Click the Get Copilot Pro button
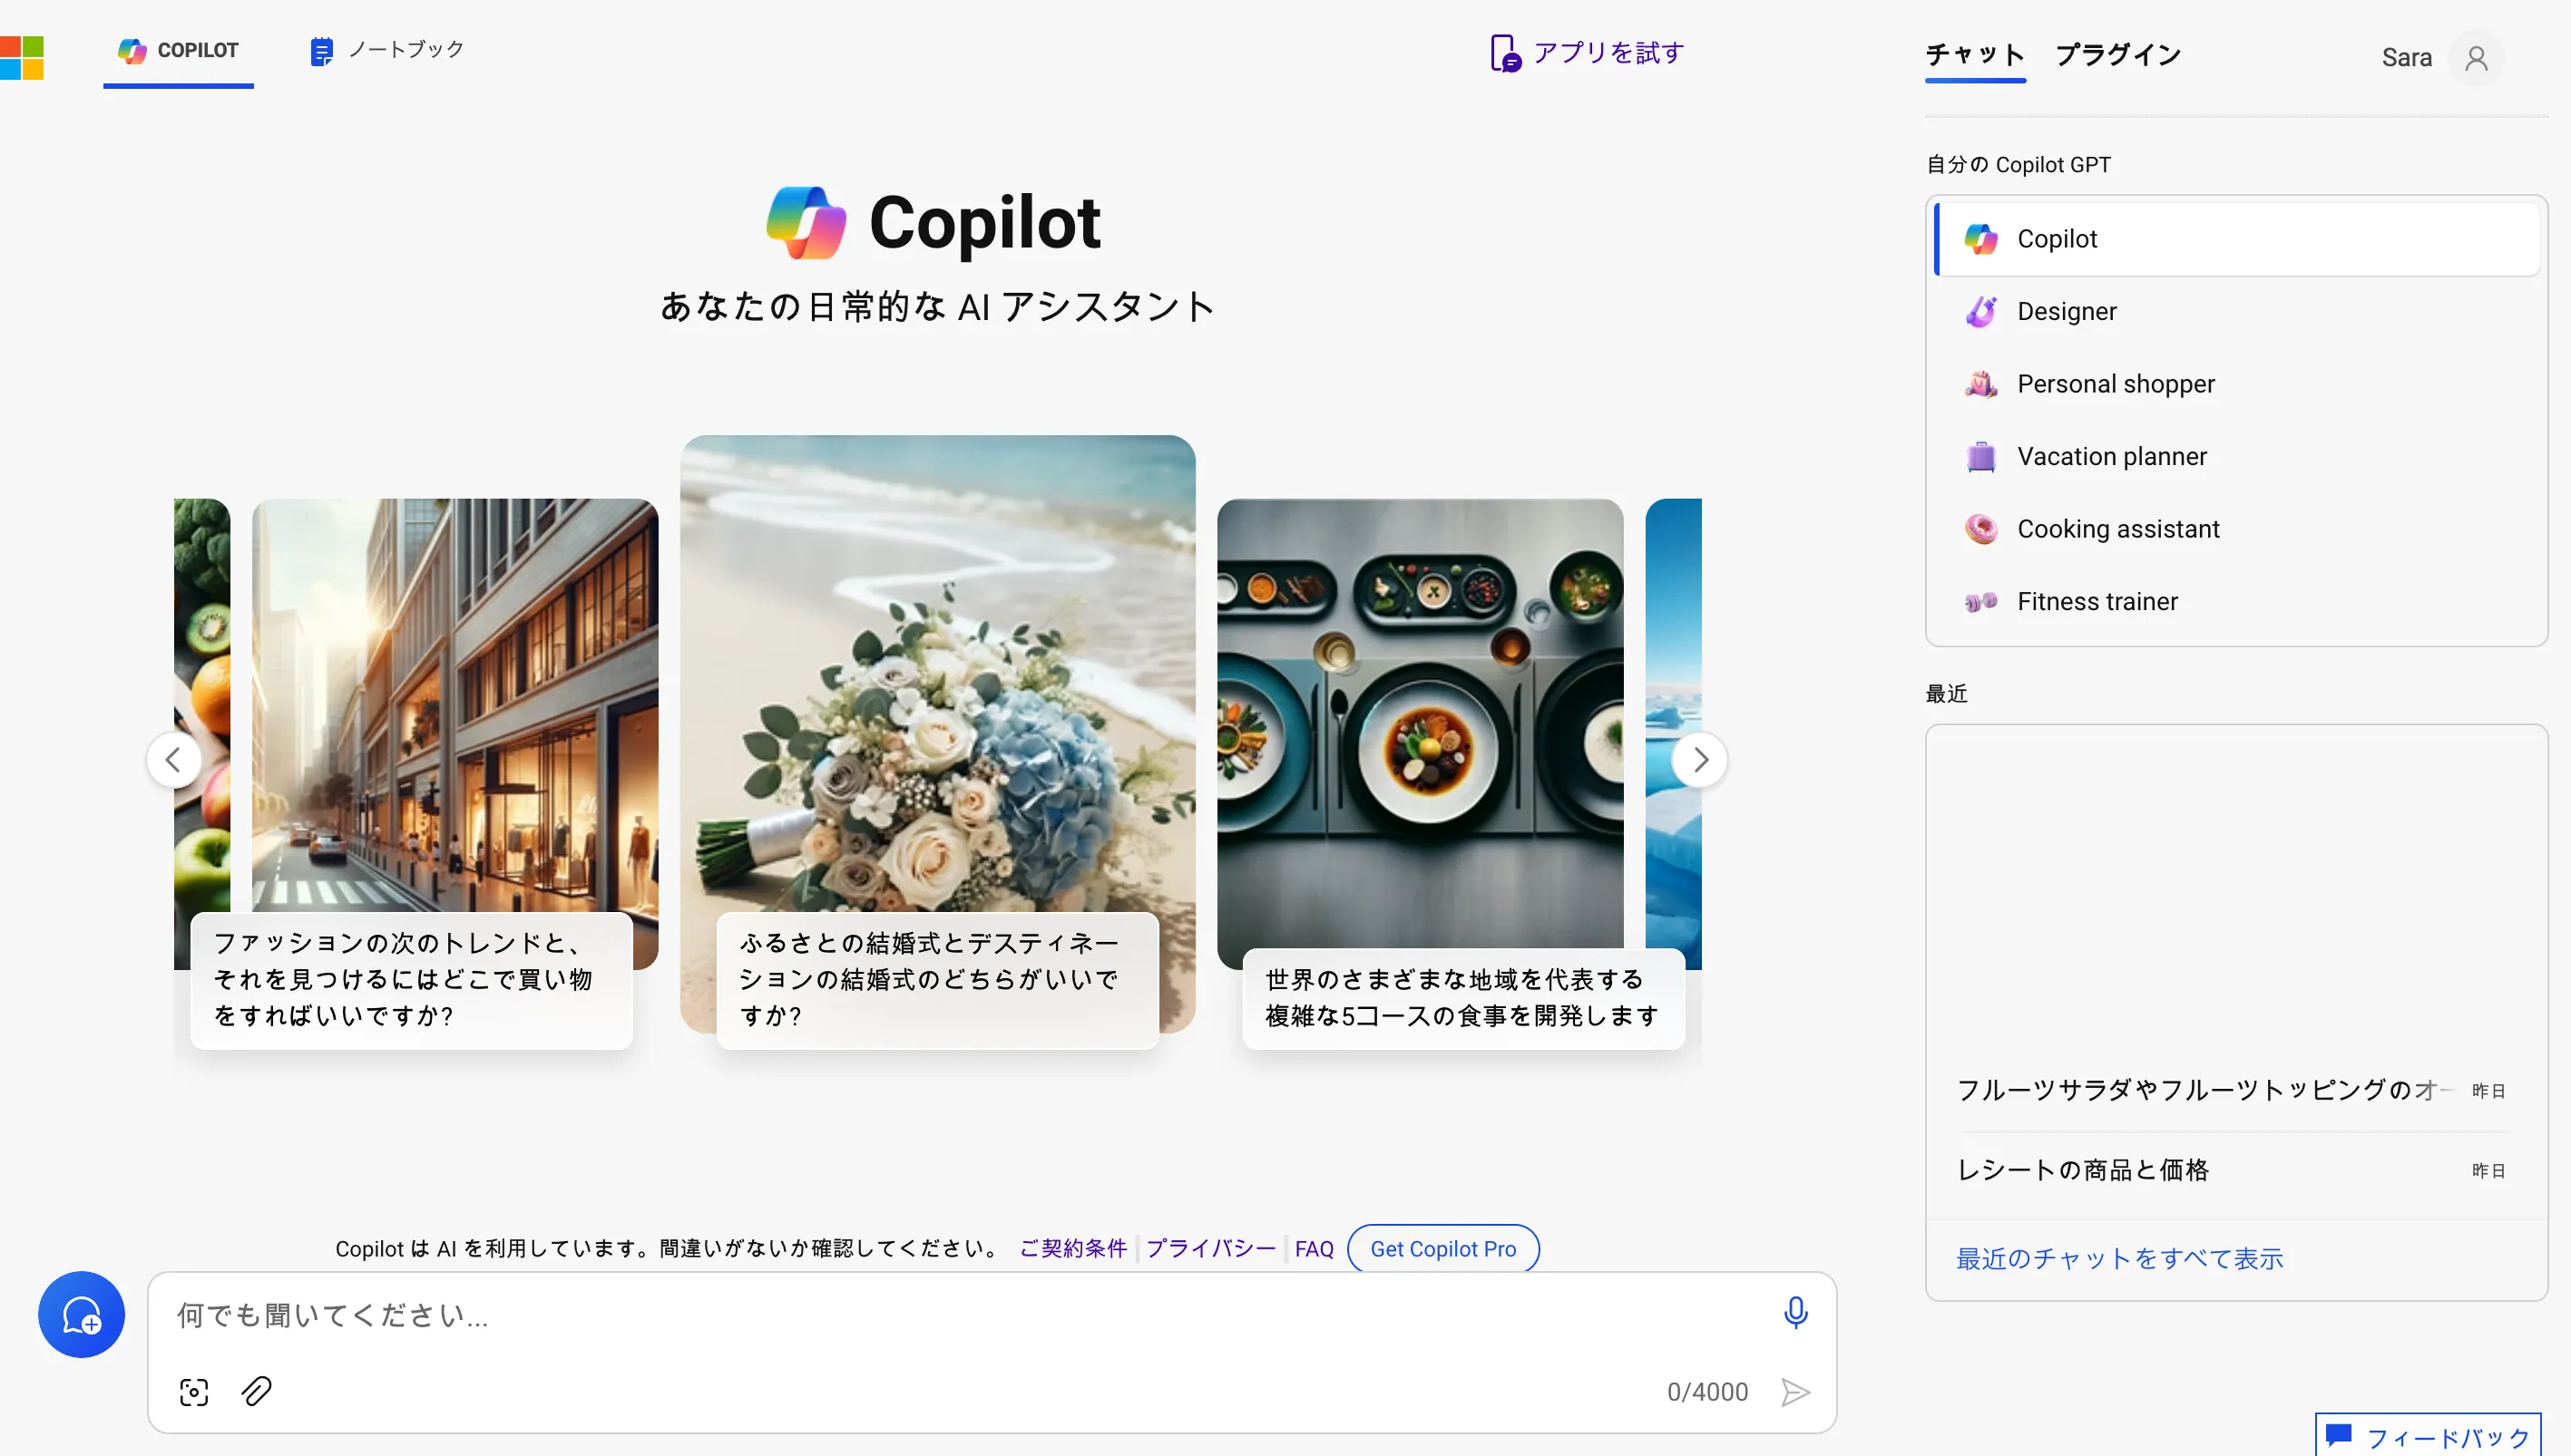The image size is (2571, 1456). 1442,1248
